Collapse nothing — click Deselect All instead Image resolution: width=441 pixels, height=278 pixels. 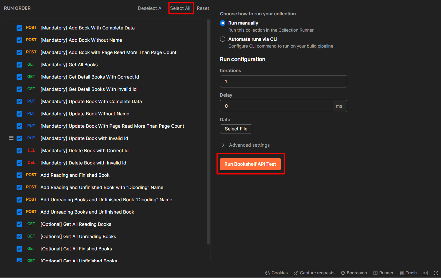click(x=151, y=8)
